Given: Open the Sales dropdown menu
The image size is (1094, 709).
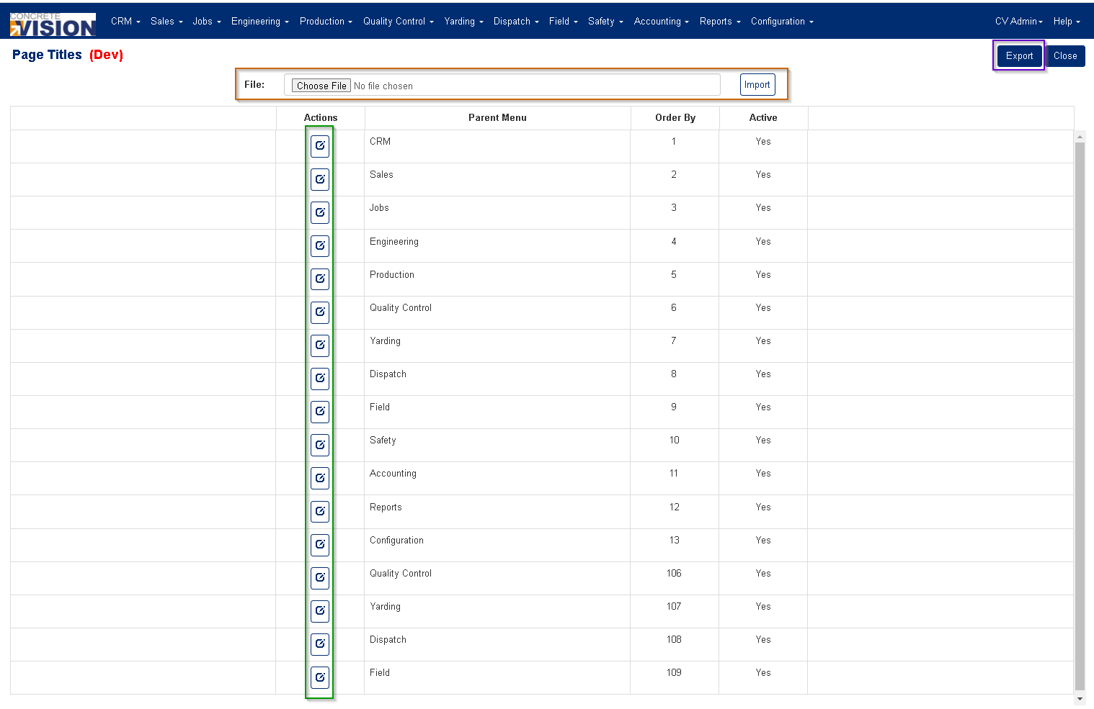Looking at the screenshot, I should [166, 22].
